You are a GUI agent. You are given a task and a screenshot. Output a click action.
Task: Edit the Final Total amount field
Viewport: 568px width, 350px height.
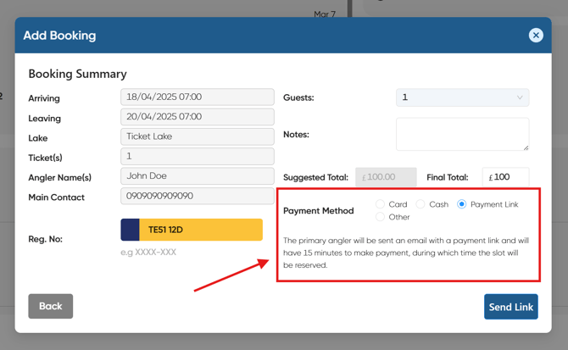505,177
